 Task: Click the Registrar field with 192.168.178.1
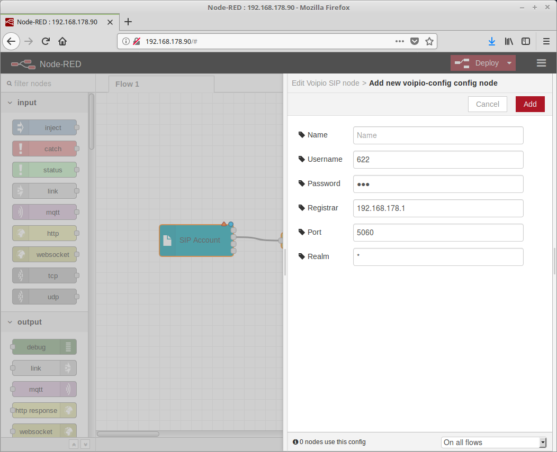tap(438, 208)
